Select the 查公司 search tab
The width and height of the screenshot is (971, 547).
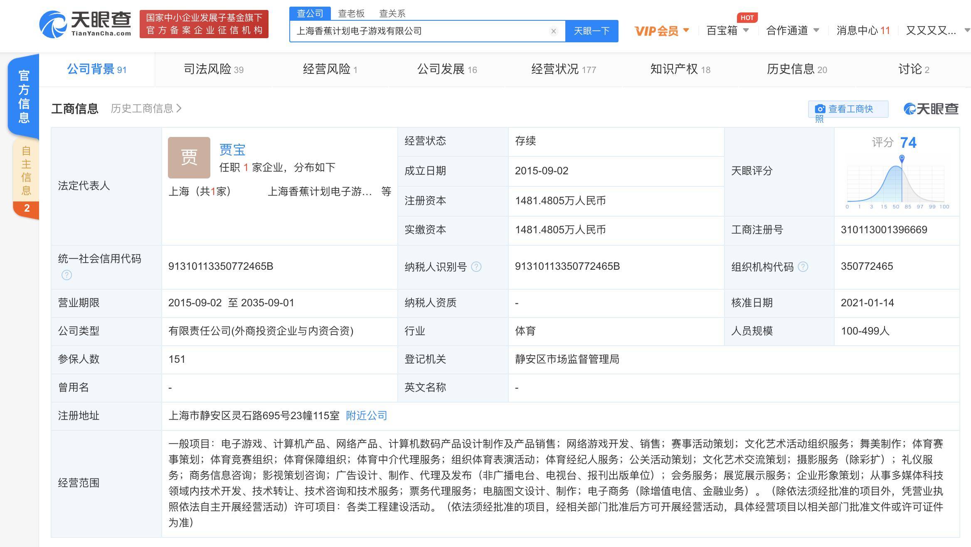[310, 13]
